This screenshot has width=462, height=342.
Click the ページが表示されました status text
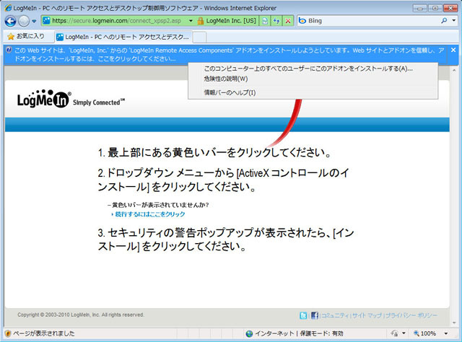pyautogui.click(x=44, y=333)
